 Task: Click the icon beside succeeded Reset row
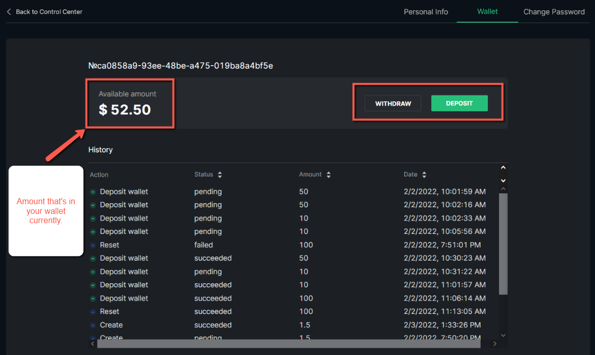[93, 312]
